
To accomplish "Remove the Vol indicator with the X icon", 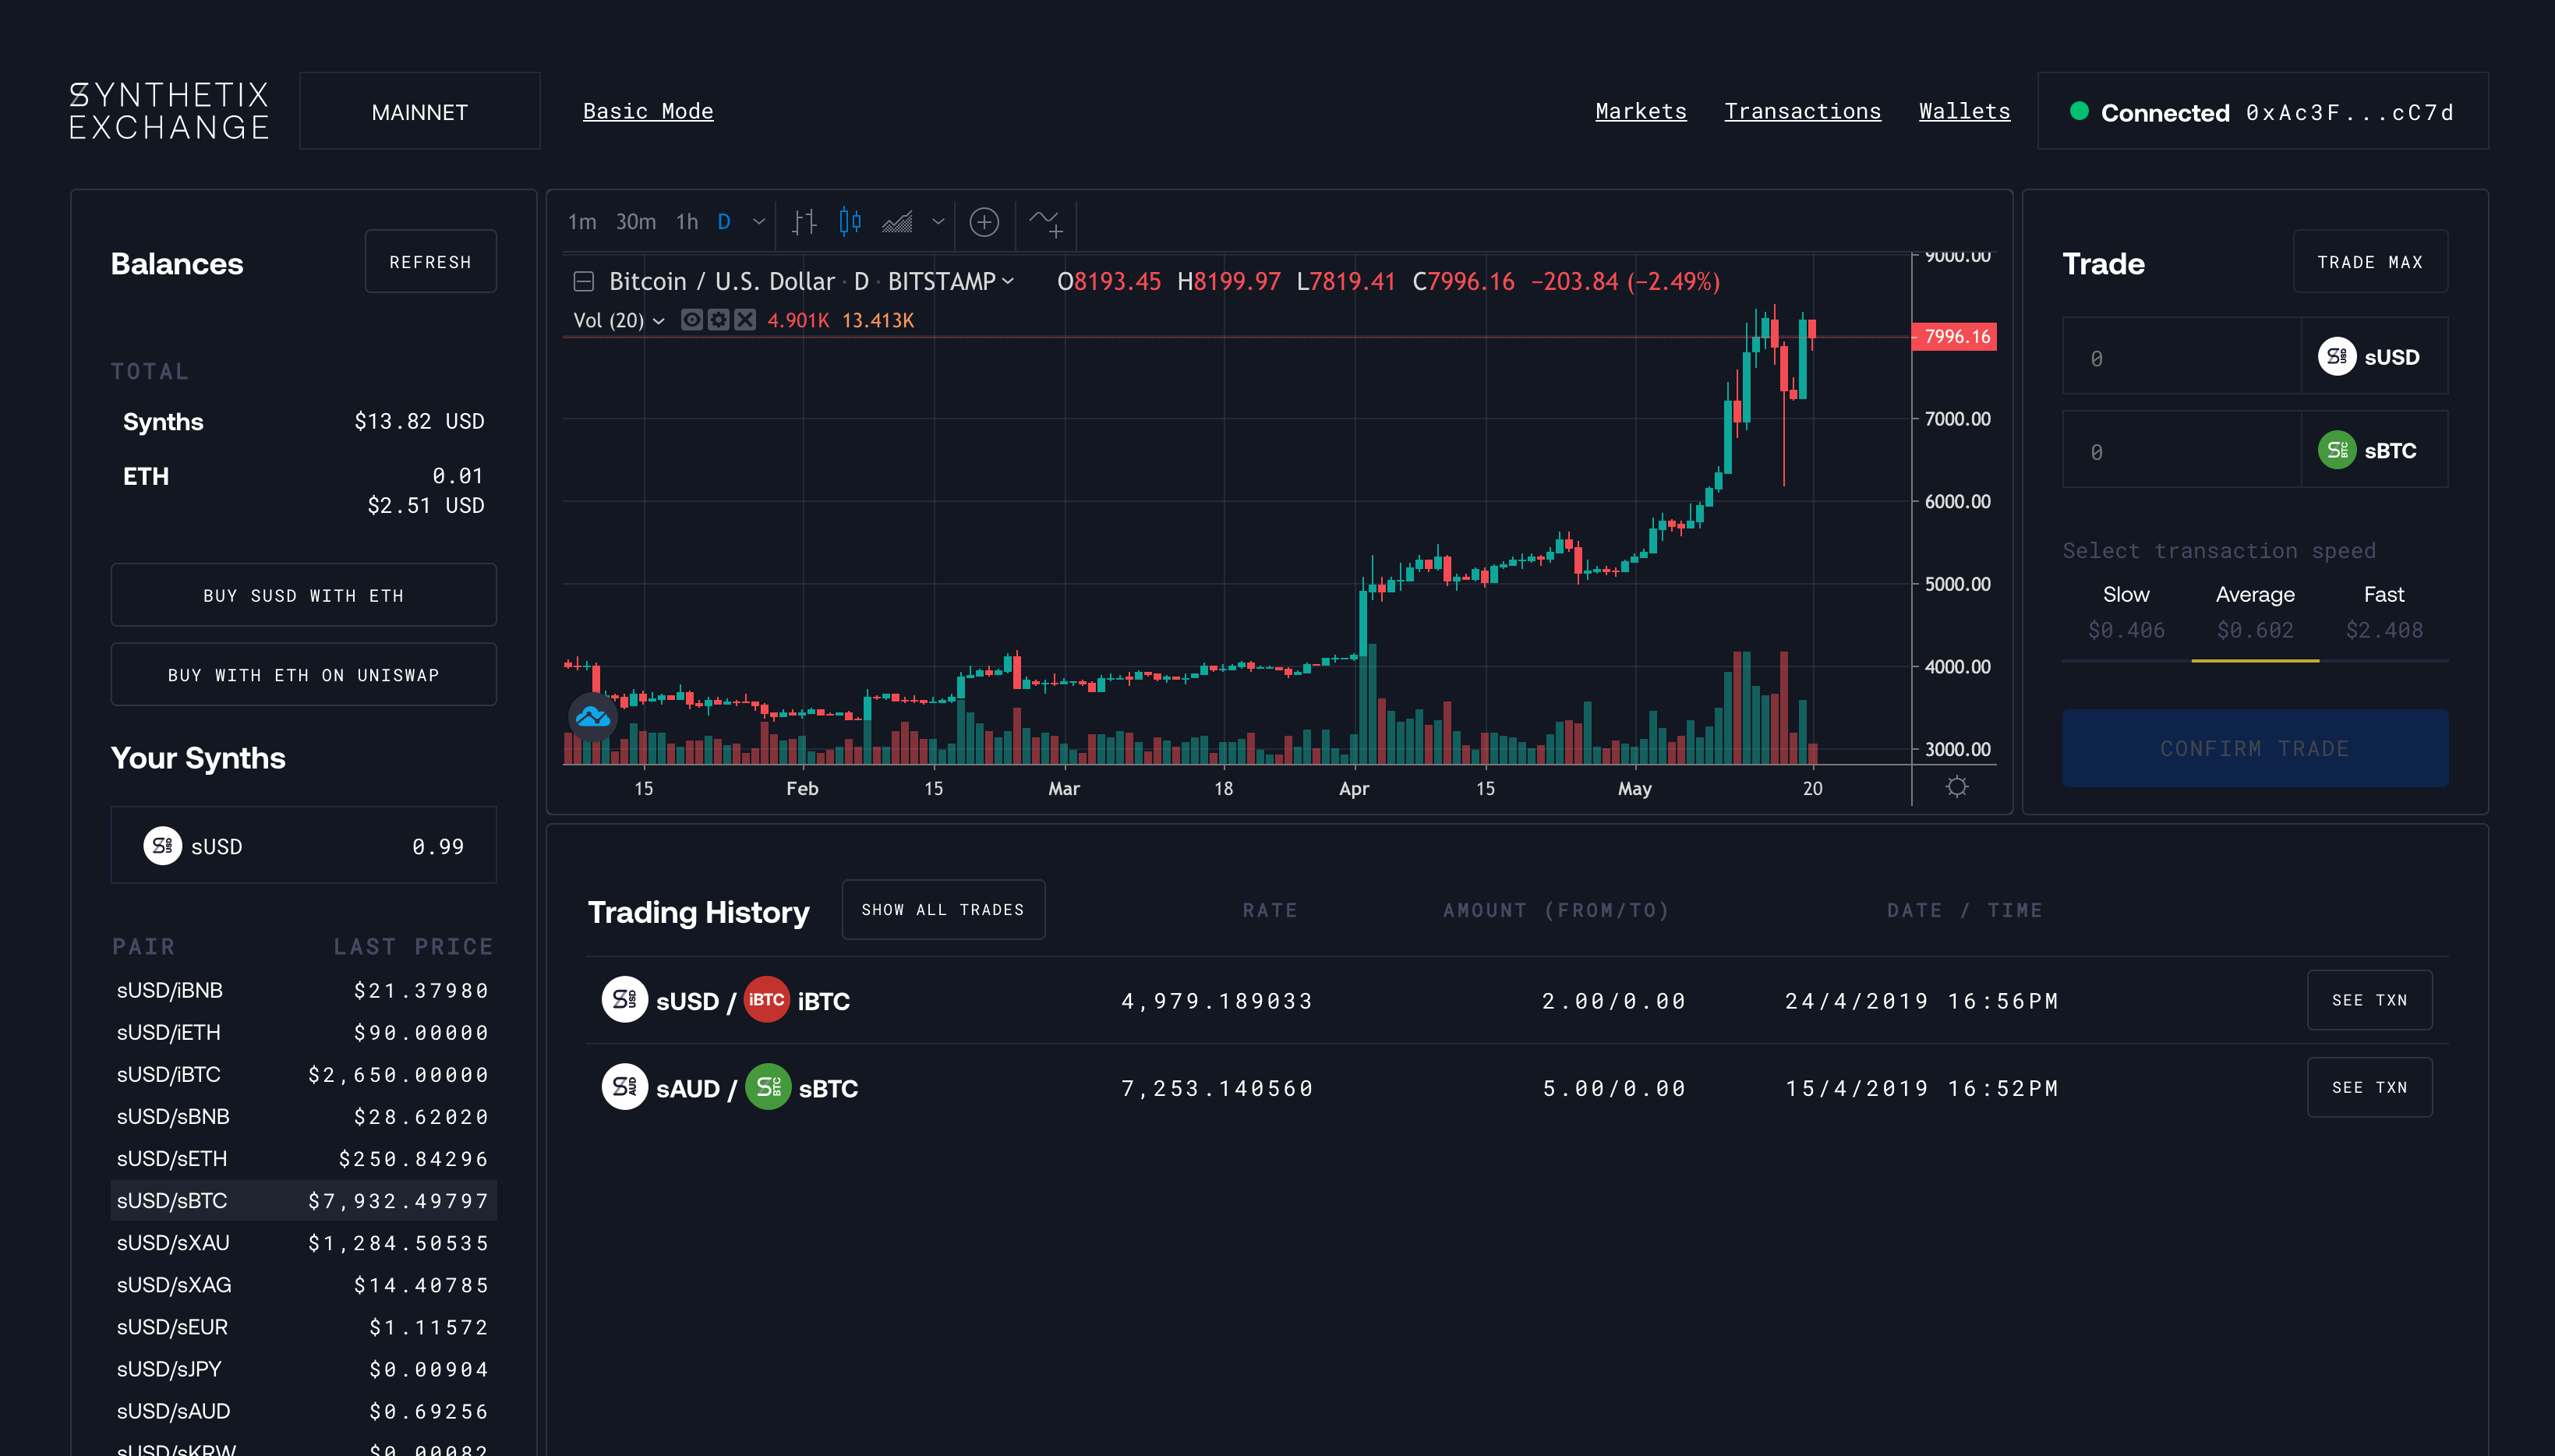I will click(x=745, y=320).
